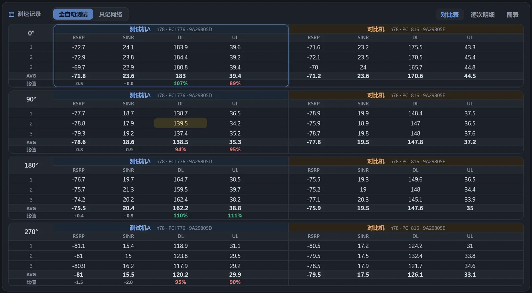This screenshot has width=532, height=293.
Task: Click the red 90% ratio
Action: coord(235,282)
